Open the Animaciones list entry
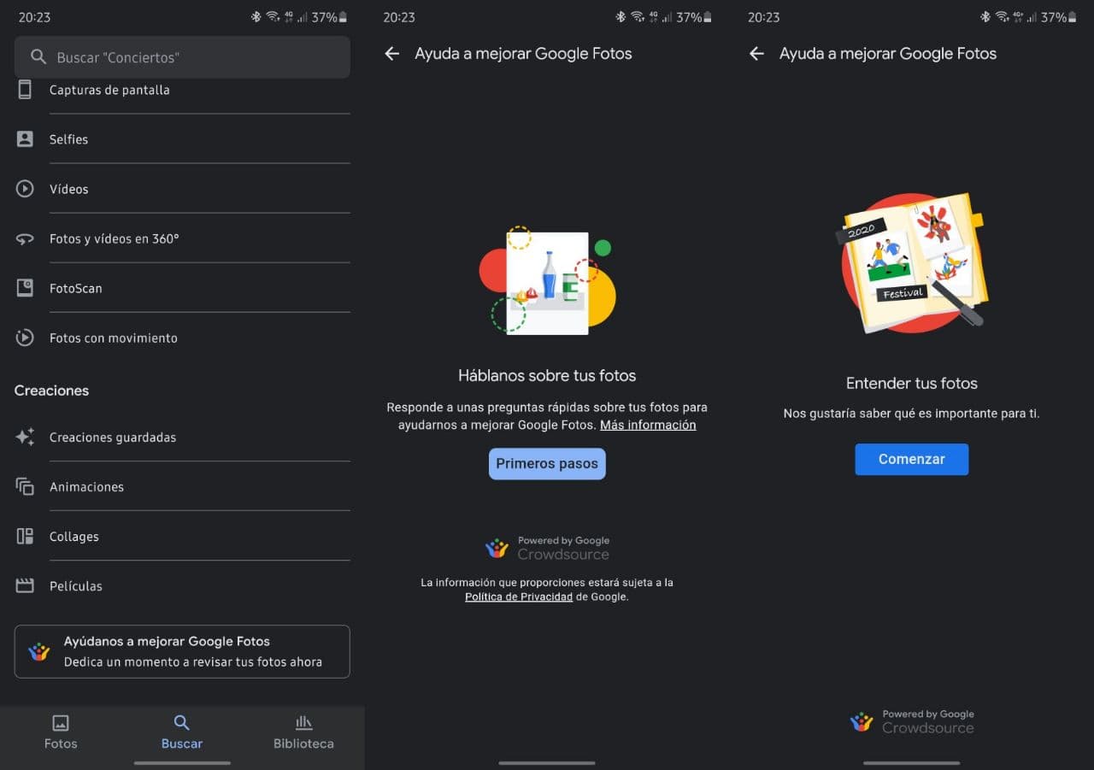The height and width of the screenshot is (770, 1094). coord(86,487)
